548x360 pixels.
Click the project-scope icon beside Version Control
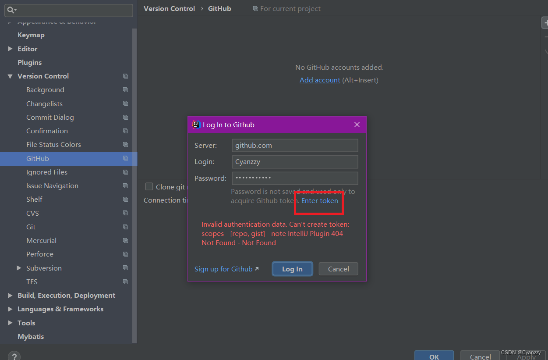(125, 76)
